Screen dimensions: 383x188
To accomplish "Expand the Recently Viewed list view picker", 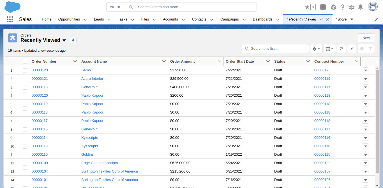I will click(x=64, y=40).
